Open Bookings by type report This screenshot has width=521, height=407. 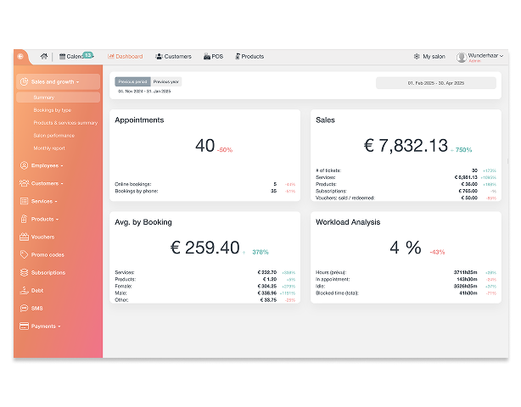point(52,110)
